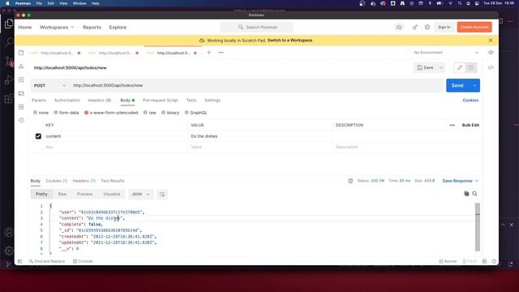
Task: Open the request Headers tab
Action: [x=99, y=100]
